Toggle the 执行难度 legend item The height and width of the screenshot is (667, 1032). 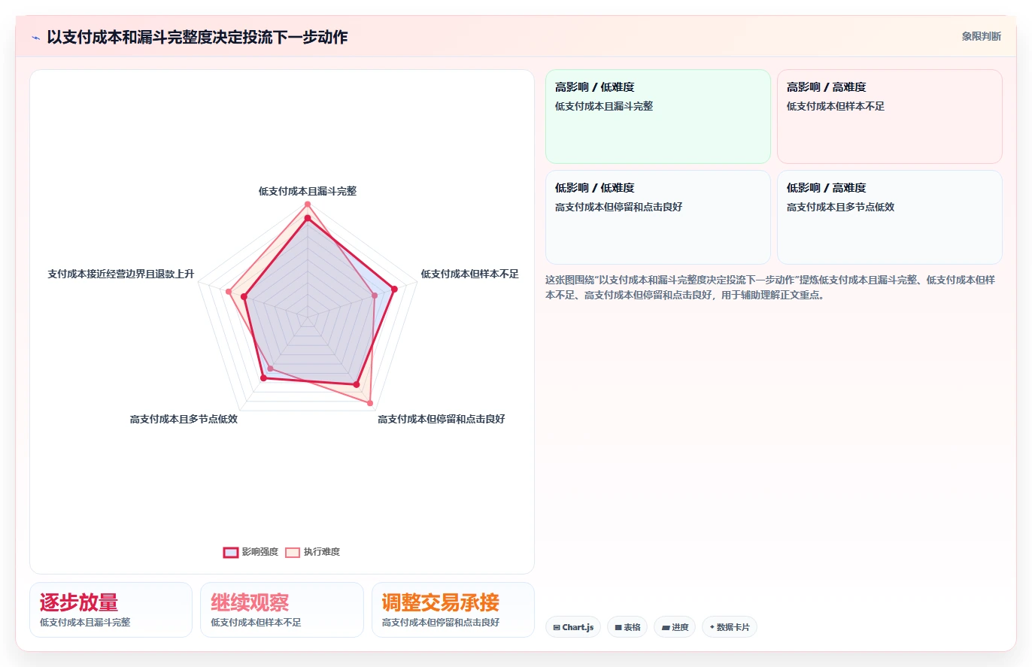pos(312,552)
